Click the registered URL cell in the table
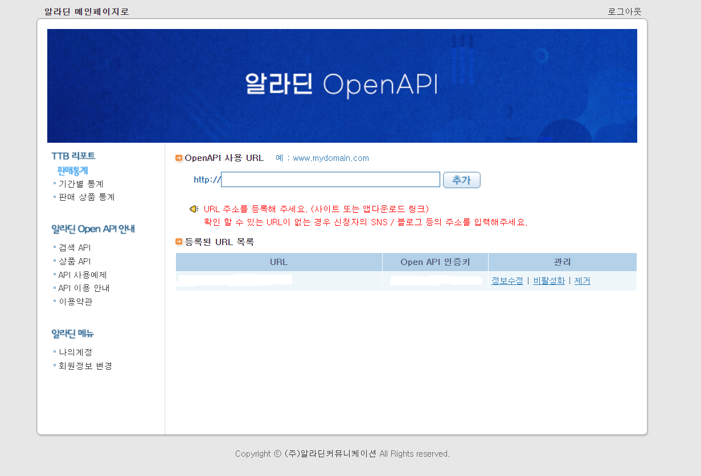 pyautogui.click(x=279, y=281)
